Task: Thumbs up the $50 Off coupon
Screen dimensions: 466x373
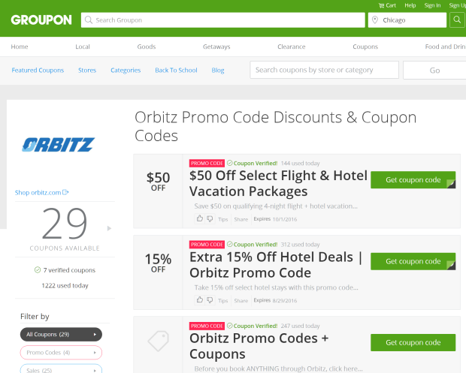Action: coord(200,219)
